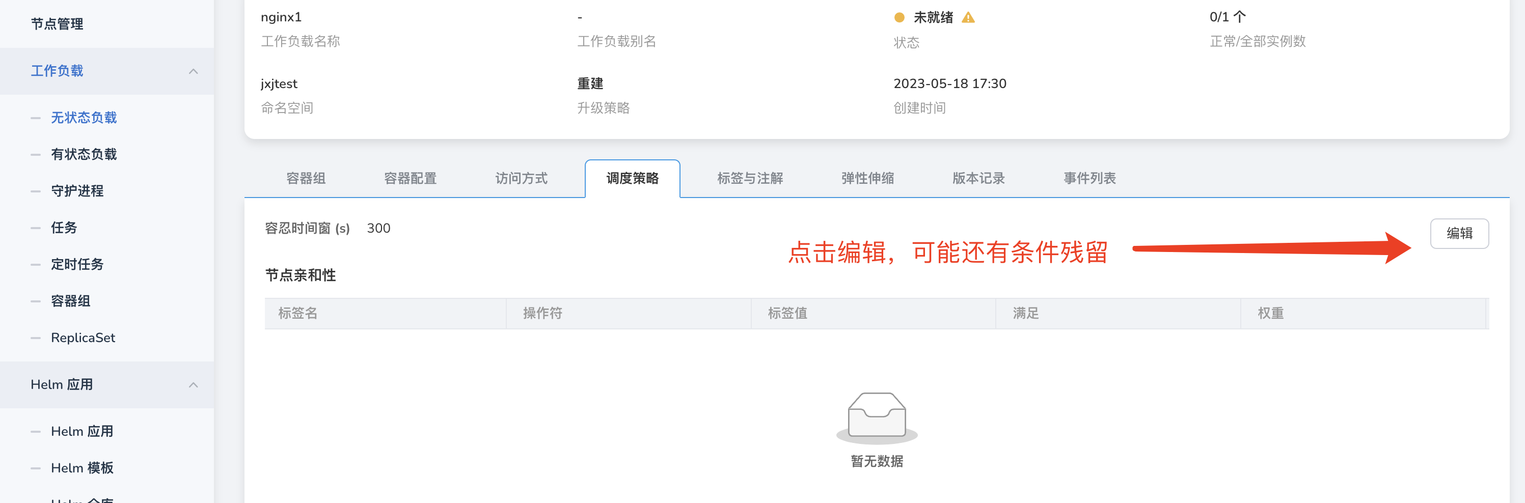Switch to the 容器组 tab

[306, 178]
